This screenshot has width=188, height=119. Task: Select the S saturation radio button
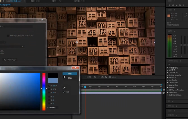point(49,89)
